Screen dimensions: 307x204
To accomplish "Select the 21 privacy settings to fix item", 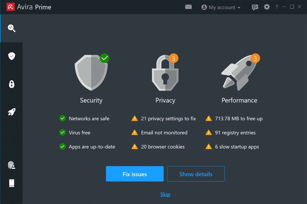I will tap(167, 118).
